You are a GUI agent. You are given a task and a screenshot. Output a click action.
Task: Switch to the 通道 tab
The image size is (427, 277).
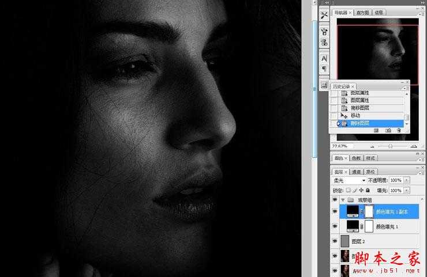[356, 172]
